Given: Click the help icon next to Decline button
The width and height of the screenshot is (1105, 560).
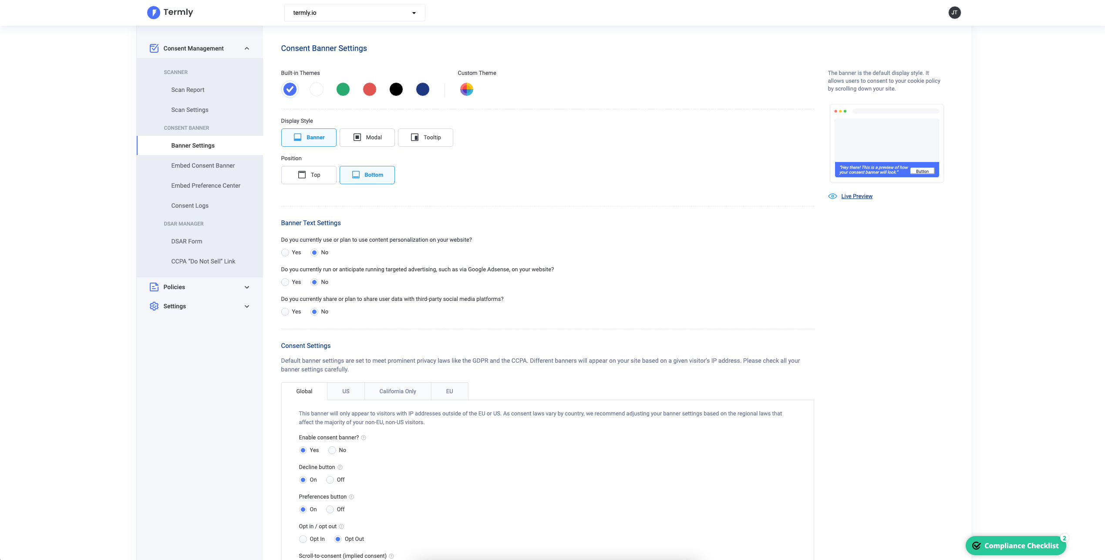Looking at the screenshot, I should 340,467.
